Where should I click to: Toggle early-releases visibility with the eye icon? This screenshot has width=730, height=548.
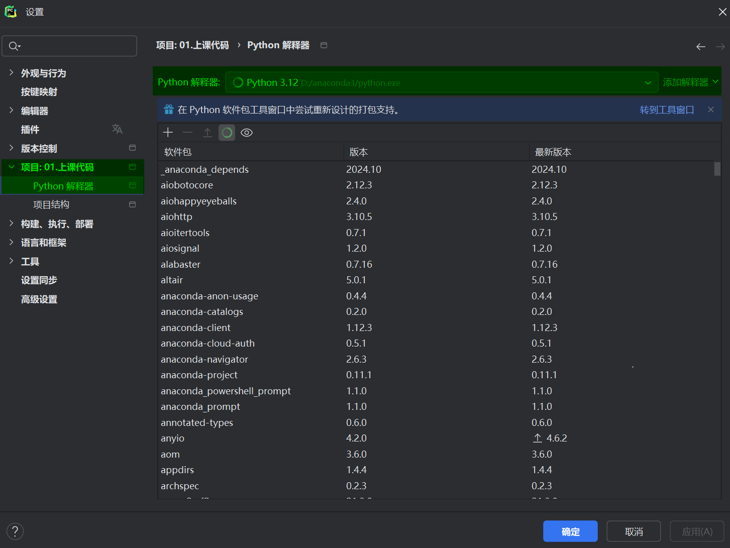[x=246, y=132]
